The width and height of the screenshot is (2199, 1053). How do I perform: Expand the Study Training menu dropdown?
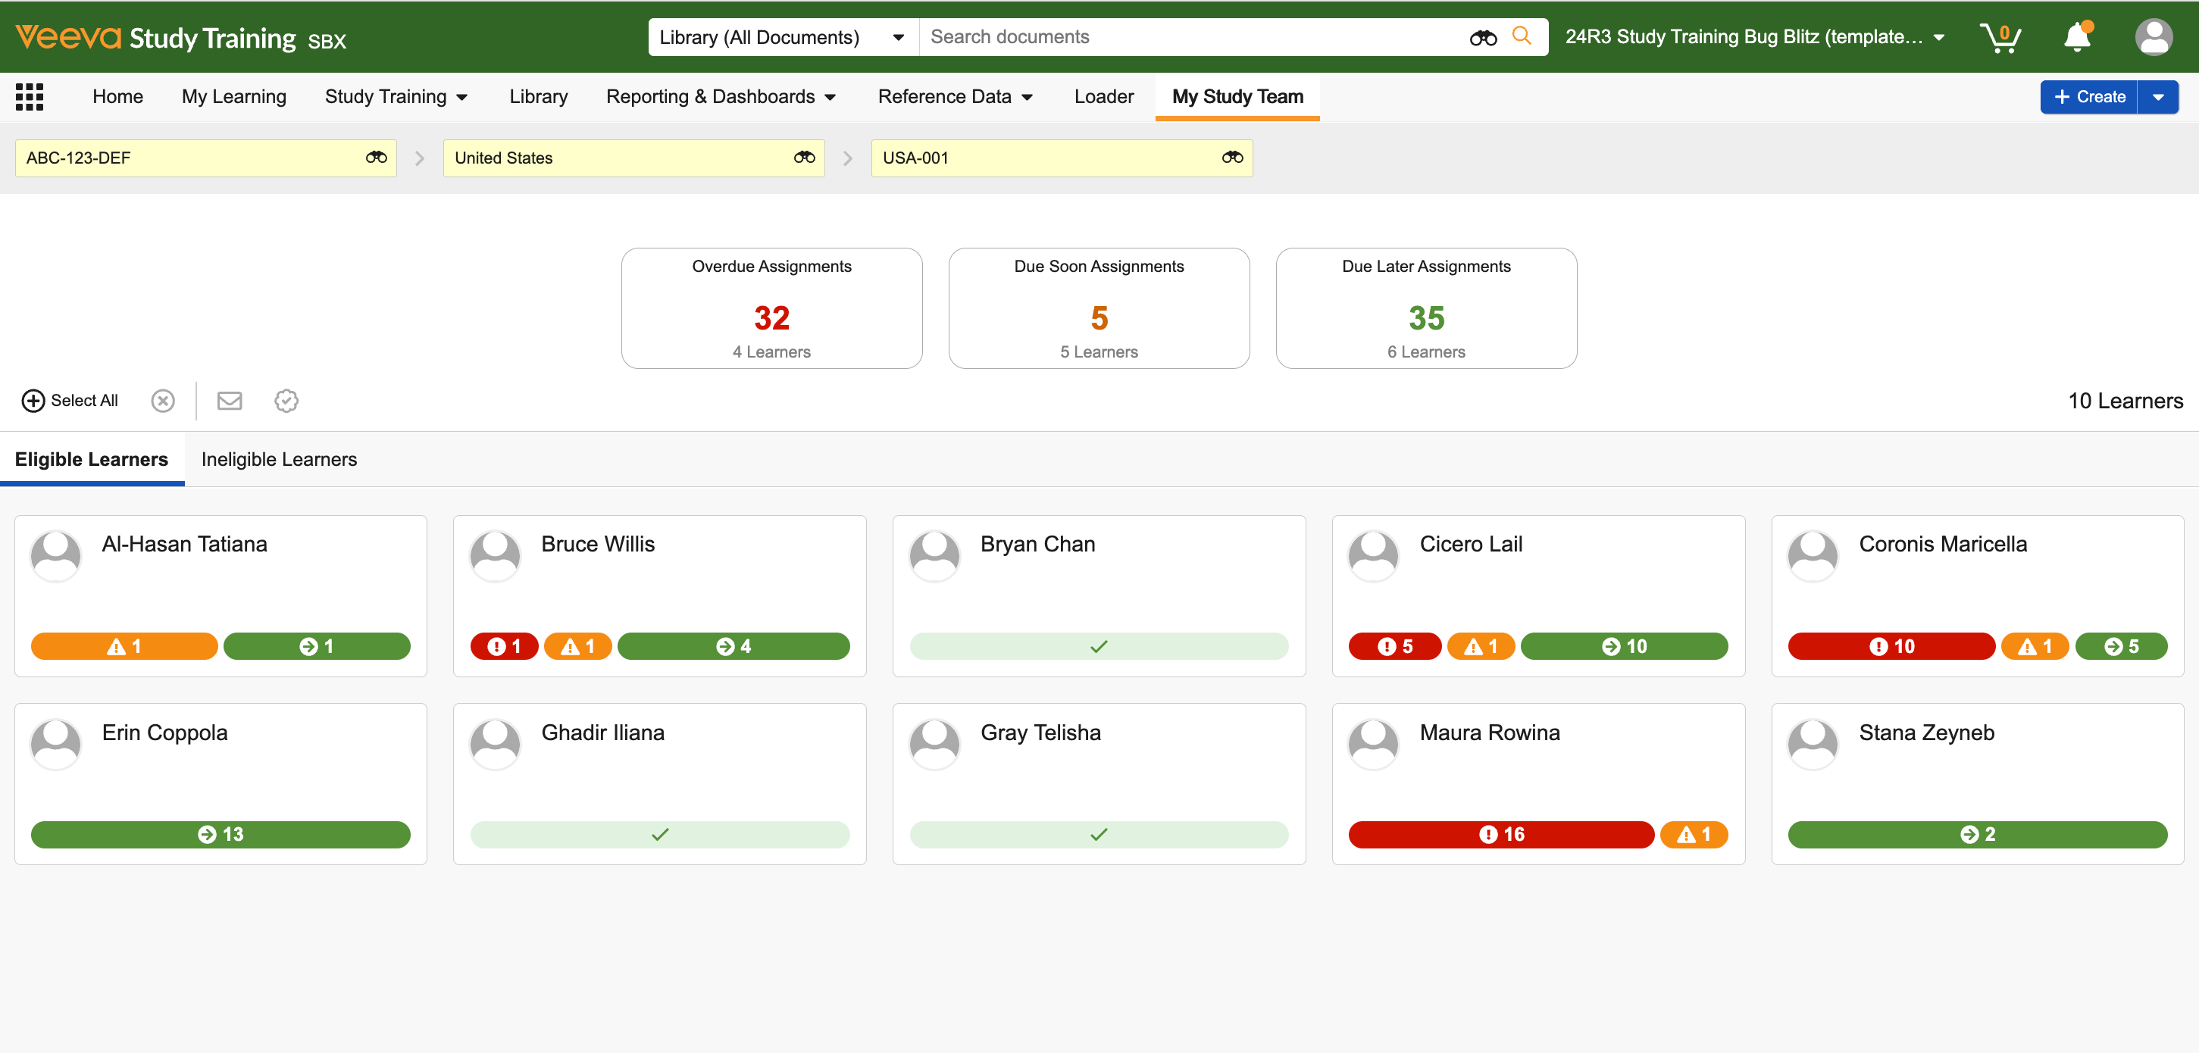[396, 96]
